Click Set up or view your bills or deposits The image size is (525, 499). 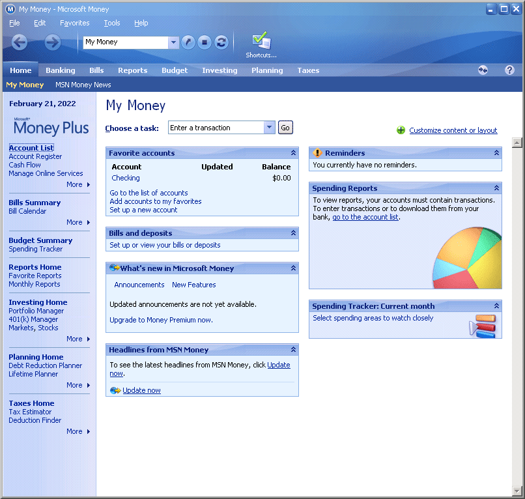coord(165,245)
